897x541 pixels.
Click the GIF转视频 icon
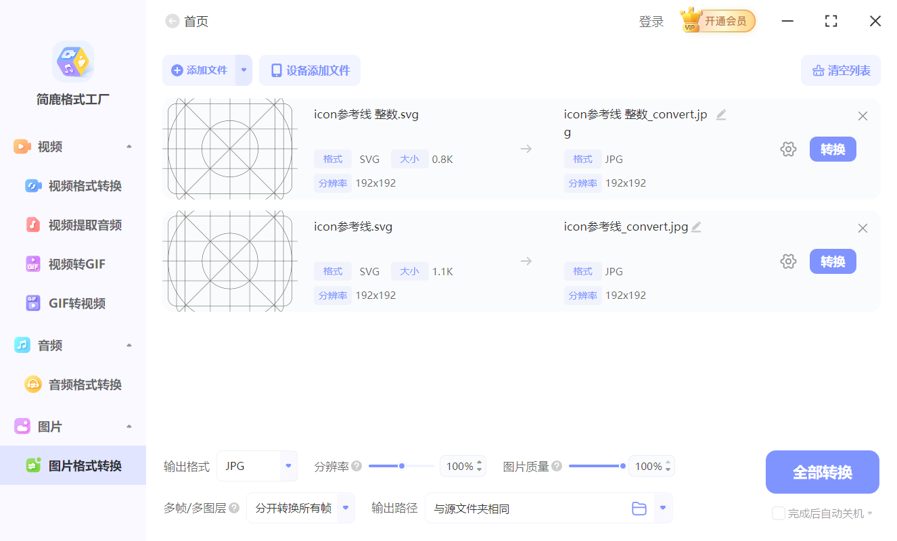[33, 304]
